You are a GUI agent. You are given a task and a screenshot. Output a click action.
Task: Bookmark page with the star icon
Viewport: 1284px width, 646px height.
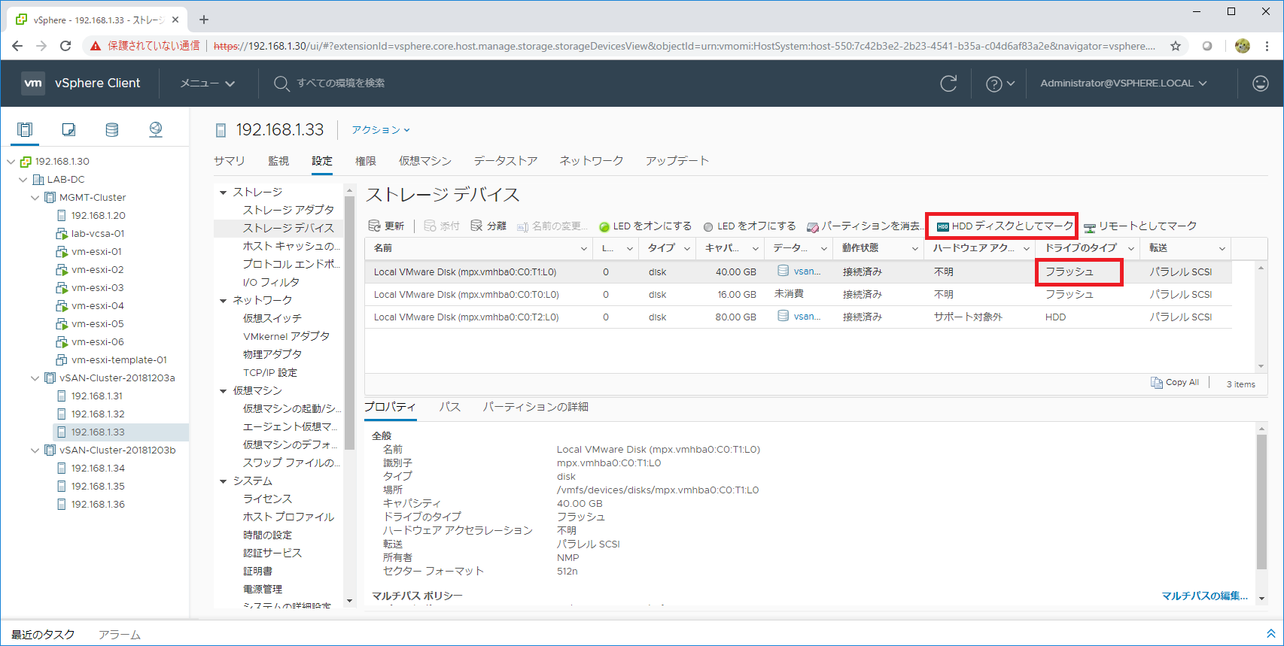tap(1176, 46)
